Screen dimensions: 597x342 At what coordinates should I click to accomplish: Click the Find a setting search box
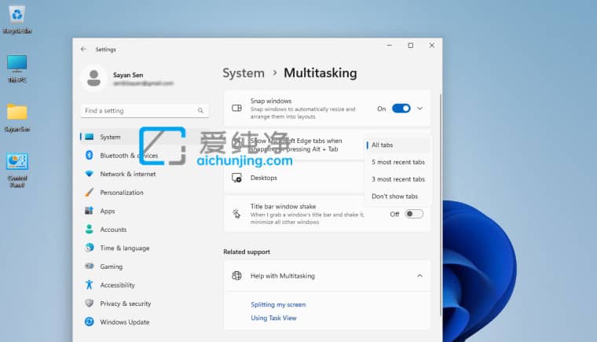coord(145,111)
